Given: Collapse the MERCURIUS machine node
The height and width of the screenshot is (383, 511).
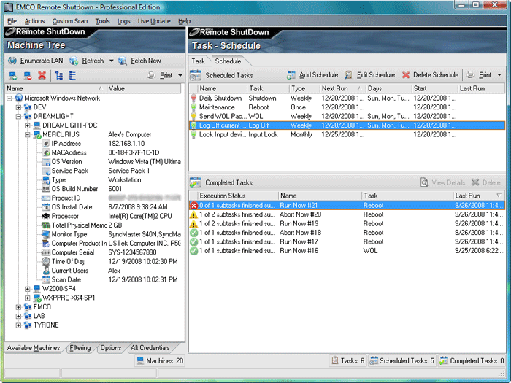Looking at the screenshot, I should (28, 134).
